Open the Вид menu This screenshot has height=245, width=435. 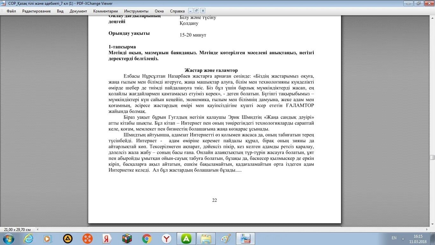click(x=60, y=11)
